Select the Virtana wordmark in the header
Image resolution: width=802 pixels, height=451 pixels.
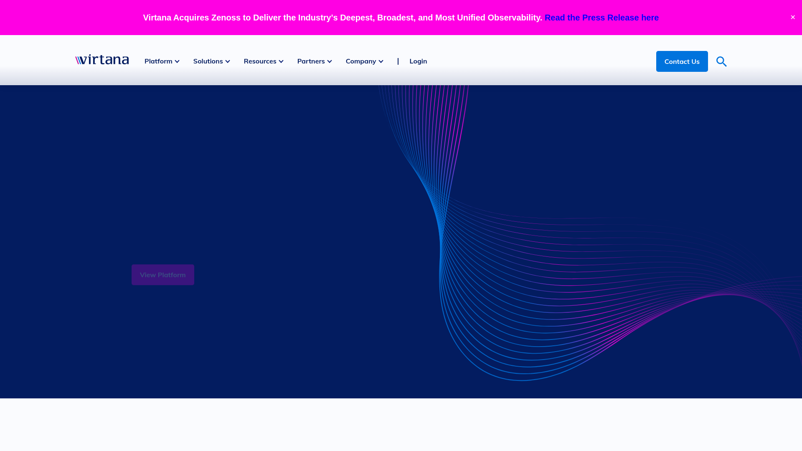(x=102, y=59)
